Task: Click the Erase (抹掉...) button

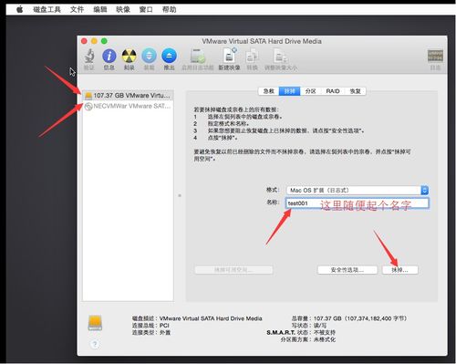Action: coord(399,270)
